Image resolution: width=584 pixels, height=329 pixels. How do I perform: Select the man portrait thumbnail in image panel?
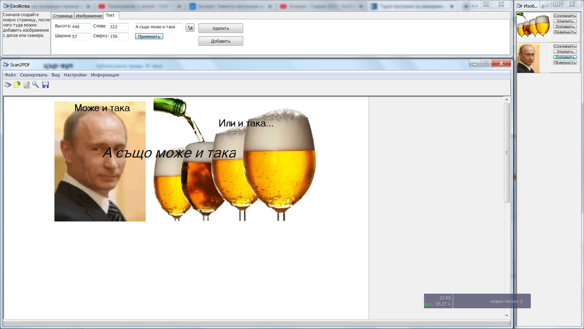point(528,58)
